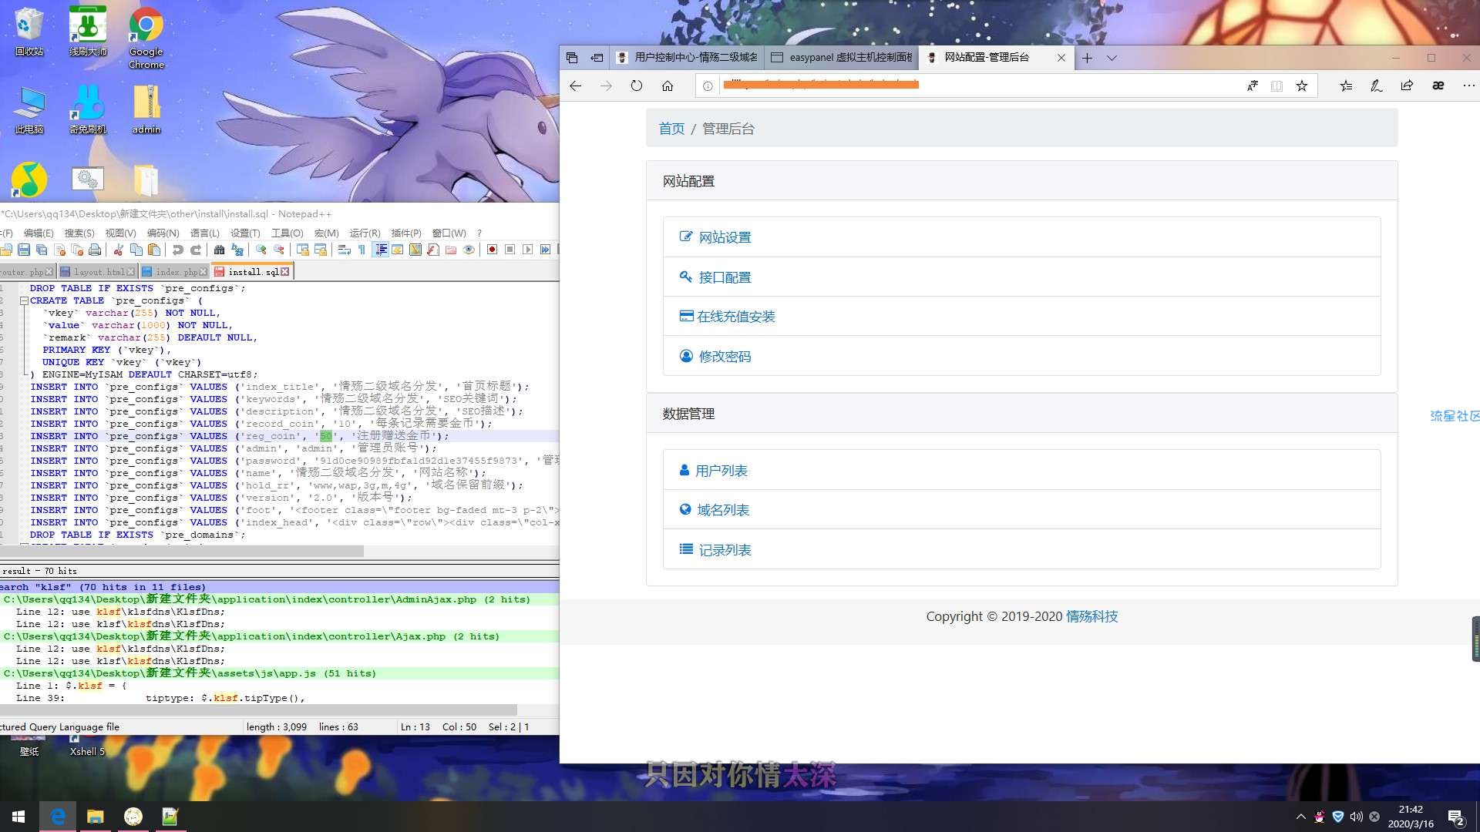This screenshot has height=832, width=1480.
Task: Click the Read aloud icon in address bar
Action: pyautogui.click(x=1253, y=86)
